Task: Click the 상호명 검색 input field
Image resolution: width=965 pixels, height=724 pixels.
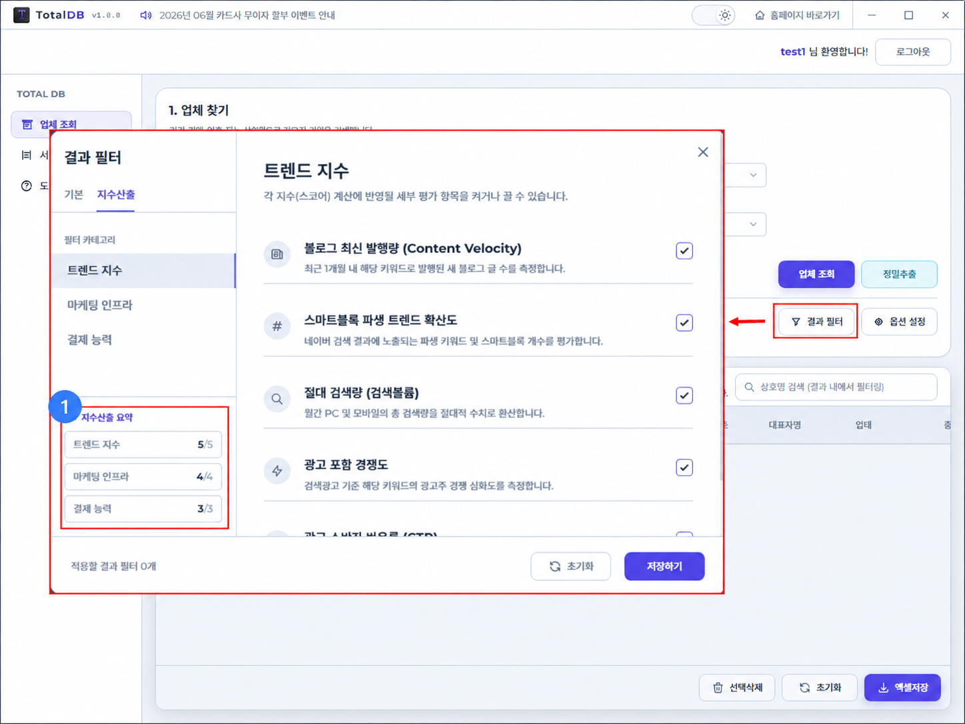Action: 836,387
